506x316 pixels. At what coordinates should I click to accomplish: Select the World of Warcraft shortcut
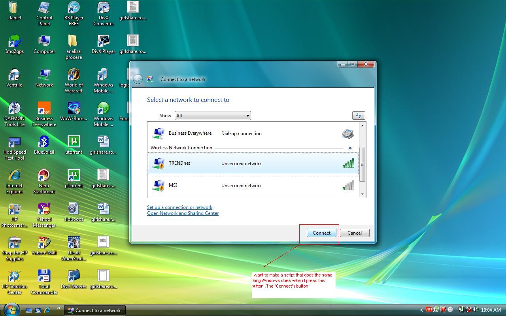[x=74, y=81]
